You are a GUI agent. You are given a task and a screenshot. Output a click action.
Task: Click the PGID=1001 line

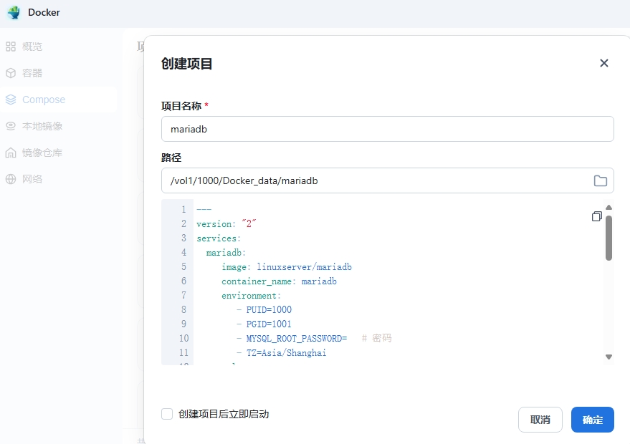[x=264, y=324]
